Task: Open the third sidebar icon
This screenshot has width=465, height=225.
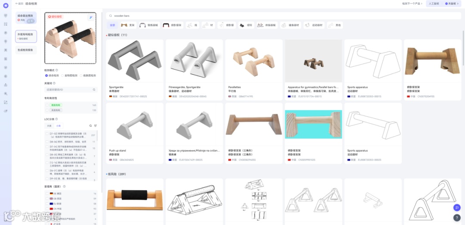Action: point(6,33)
